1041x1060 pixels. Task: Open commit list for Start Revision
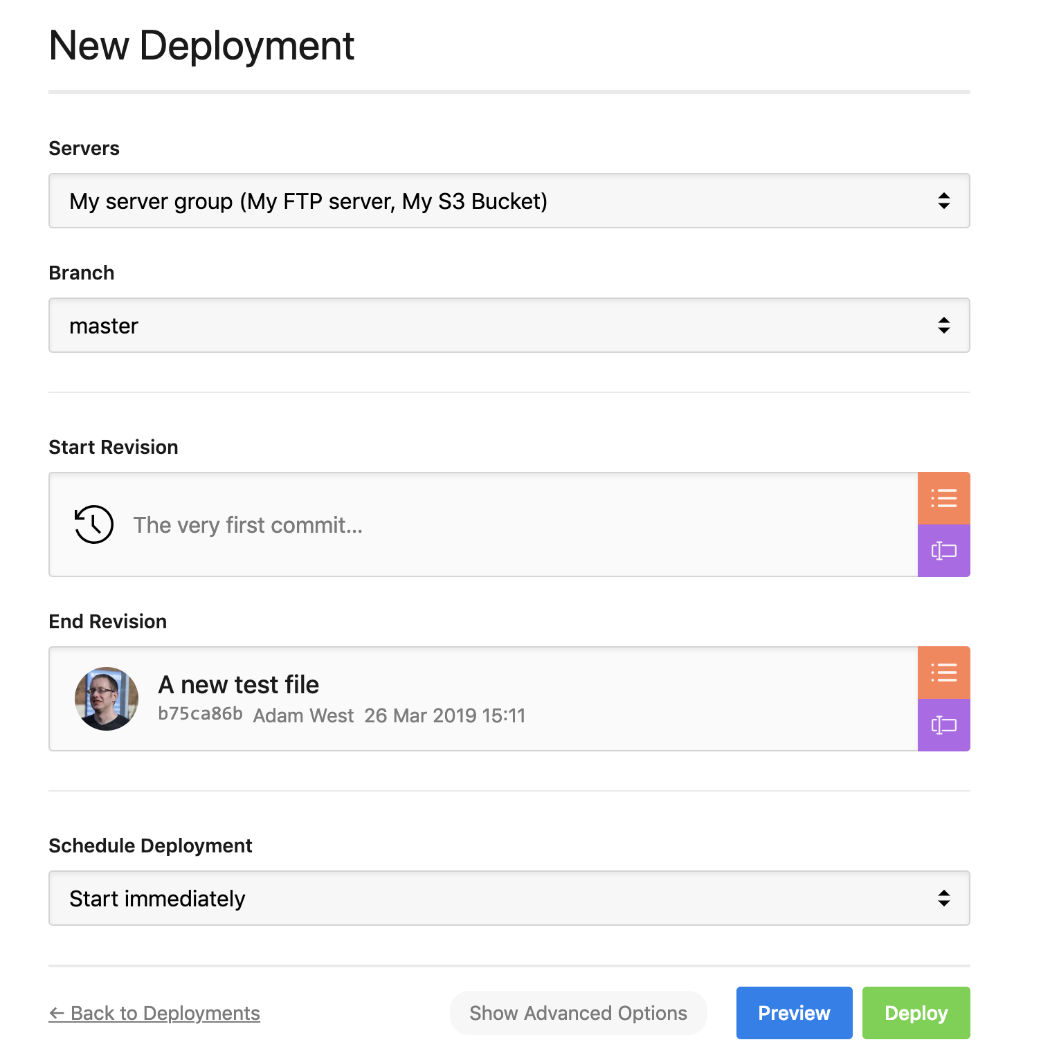click(943, 498)
